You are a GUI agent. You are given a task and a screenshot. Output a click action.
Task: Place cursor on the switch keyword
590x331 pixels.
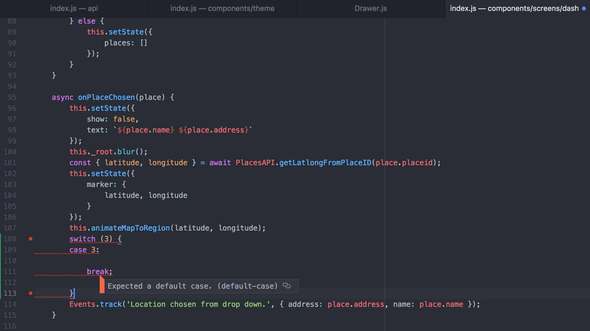(x=82, y=239)
